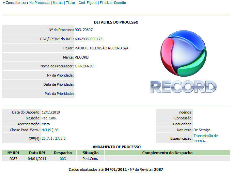This screenshot has height=176, width=233.
Task: Open the Titular search link
Action: 70,3
